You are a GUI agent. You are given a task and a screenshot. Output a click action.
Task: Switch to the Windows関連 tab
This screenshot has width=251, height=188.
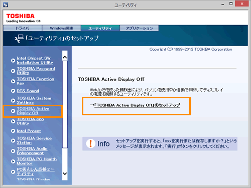pos(61,28)
